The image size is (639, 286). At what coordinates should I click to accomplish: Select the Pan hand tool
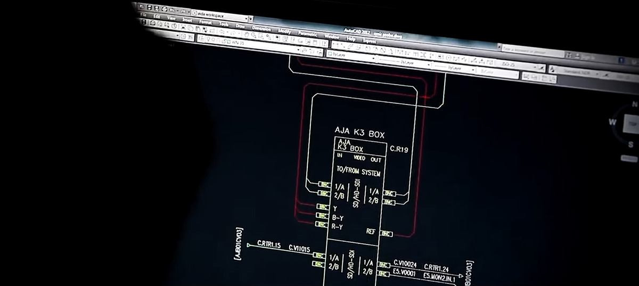click(x=246, y=34)
